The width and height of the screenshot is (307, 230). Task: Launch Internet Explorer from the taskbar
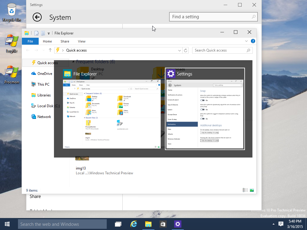133,224
